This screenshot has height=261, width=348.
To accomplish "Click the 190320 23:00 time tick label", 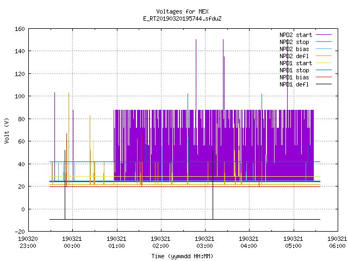I will click(x=28, y=243).
